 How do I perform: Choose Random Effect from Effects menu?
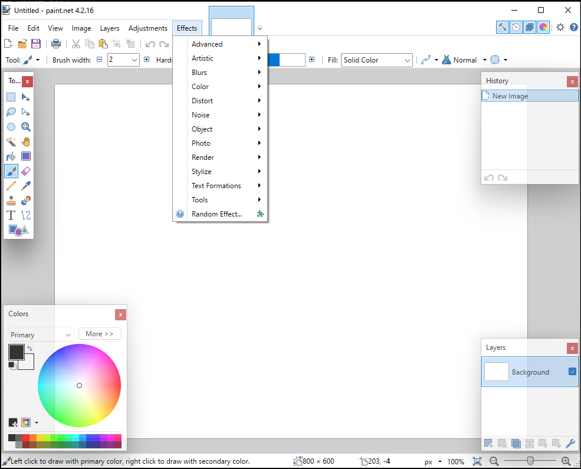pos(216,214)
